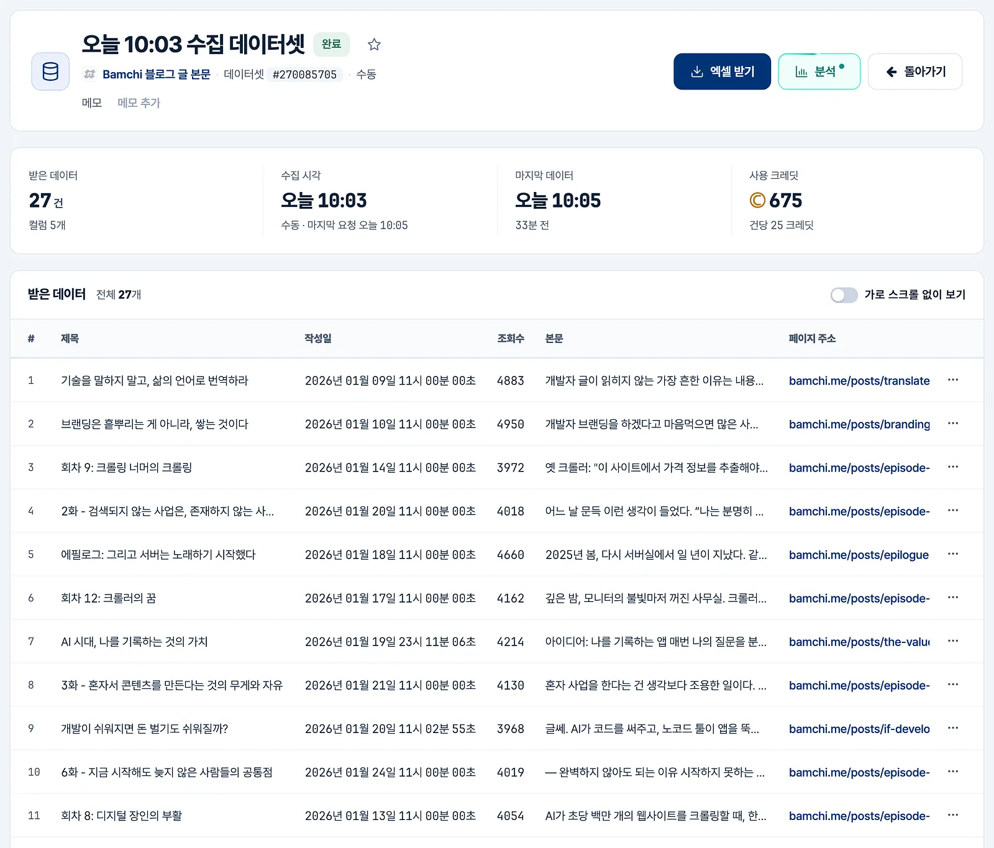Open more options for row 6 크롤러의 꿈

[953, 597]
